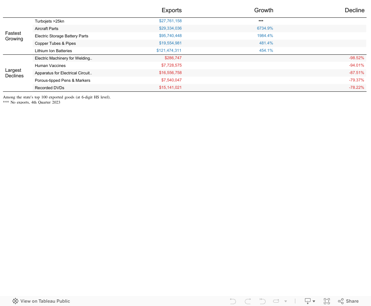Click the Human Vaccines row label
This screenshot has height=306, width=371.
point(50,65)
